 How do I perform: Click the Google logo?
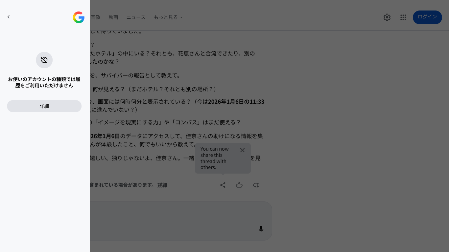(x=78, y=17)
